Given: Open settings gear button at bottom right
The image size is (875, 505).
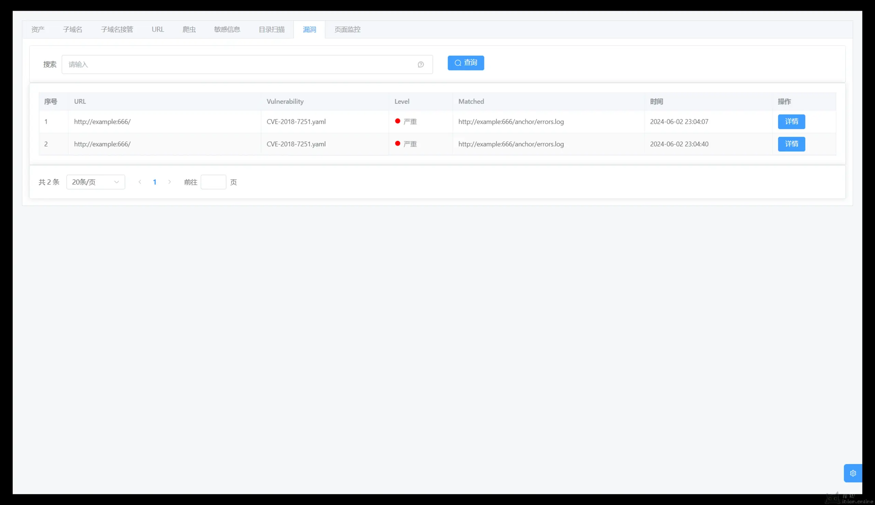Looking at the screenshot, I should [x=853, y=473].
